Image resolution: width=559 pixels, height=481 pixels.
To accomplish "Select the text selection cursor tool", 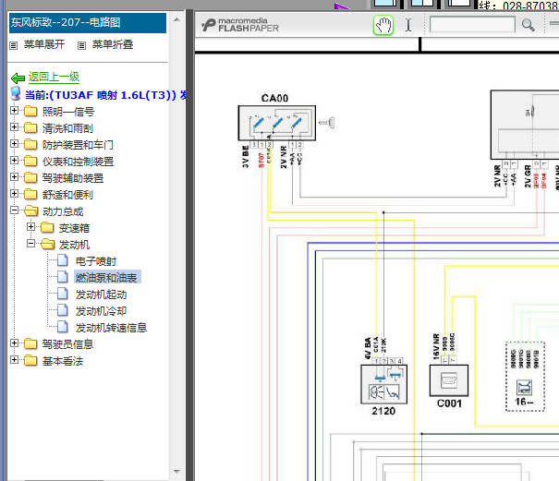I will [408, 25].
